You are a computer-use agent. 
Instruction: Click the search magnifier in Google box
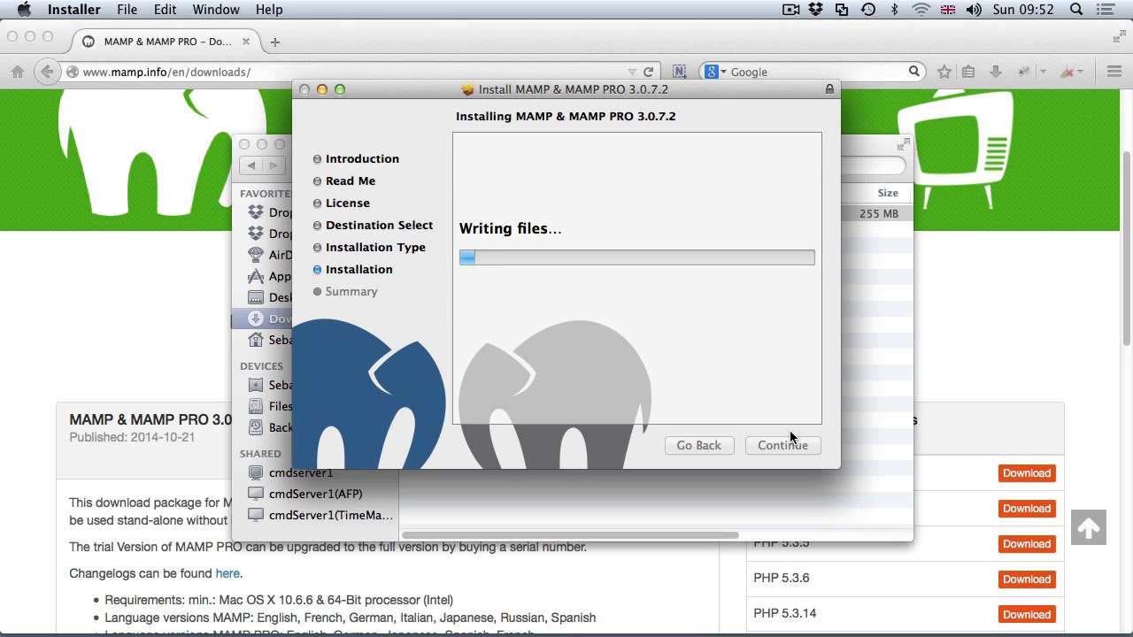(x=914, y=72)
